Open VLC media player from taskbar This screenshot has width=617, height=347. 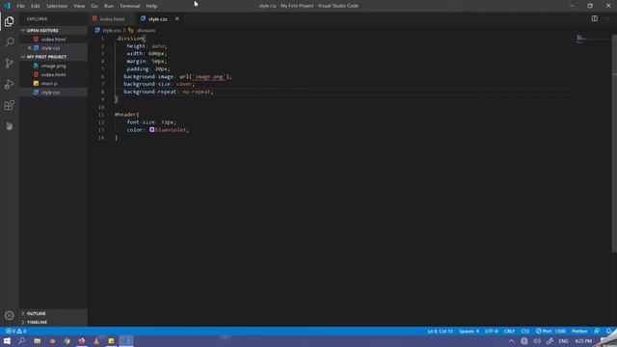tap(96, 340)
